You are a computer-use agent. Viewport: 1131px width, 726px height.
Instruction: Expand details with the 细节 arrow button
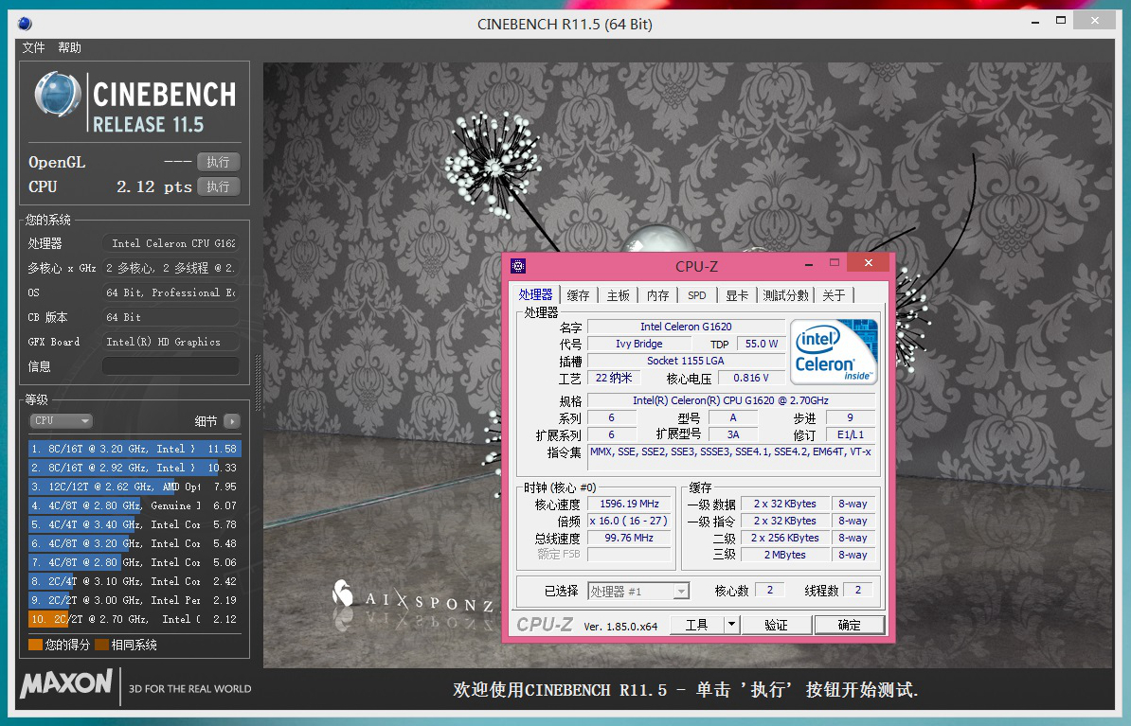(x=231, y=421)
